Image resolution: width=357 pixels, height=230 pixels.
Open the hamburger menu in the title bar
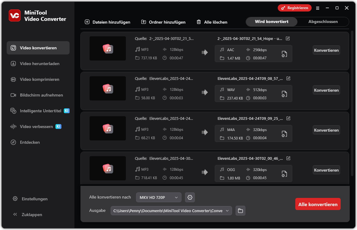tap(318, 8)
